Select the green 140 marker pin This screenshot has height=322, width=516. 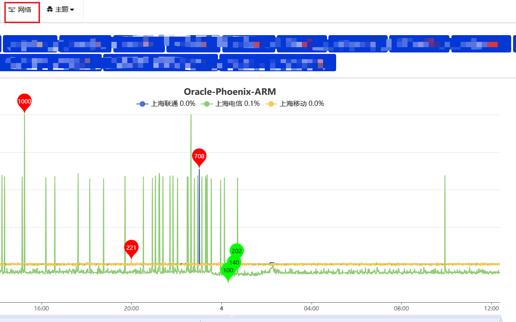(x=234, y=263)
